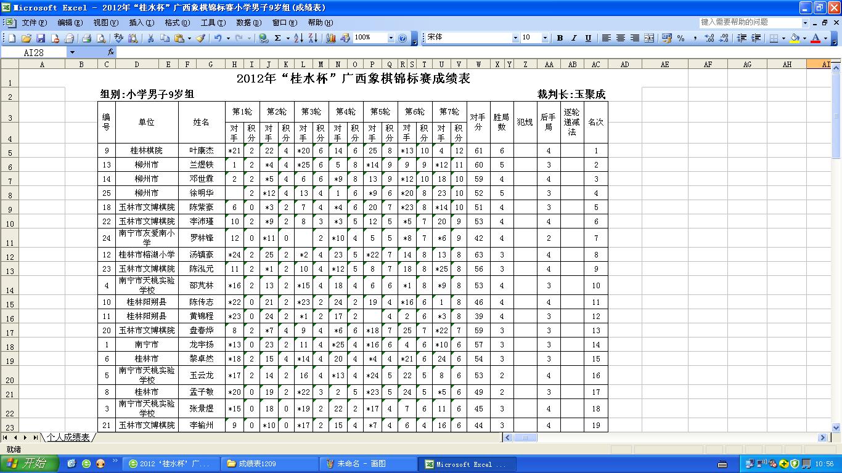
Task: Click the insert function fx button
Action: tap(111, 52)
